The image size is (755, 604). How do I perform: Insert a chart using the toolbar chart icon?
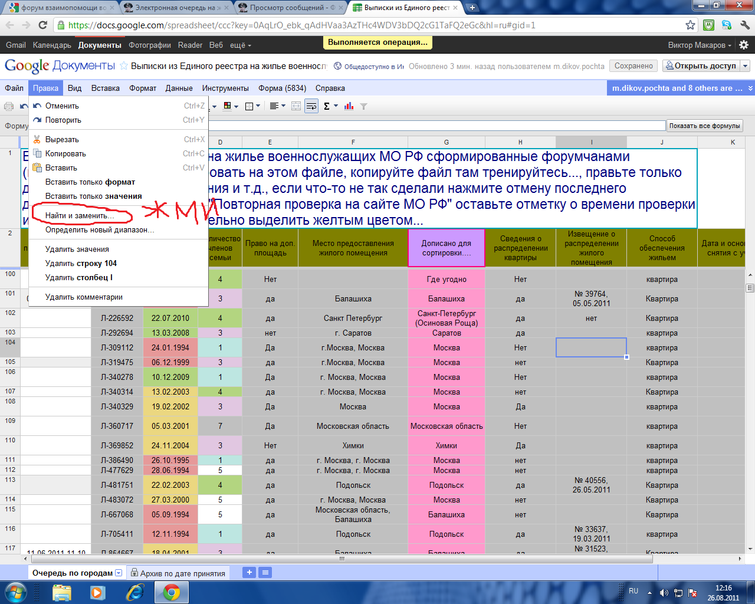click(x=349, y=106)
